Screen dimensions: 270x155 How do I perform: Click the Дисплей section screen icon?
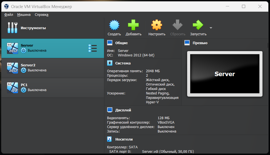tap(110, 110)
